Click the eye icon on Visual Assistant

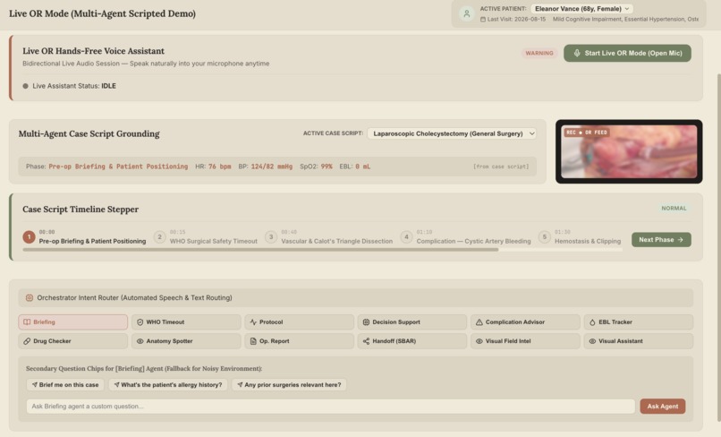pos(592,341)
